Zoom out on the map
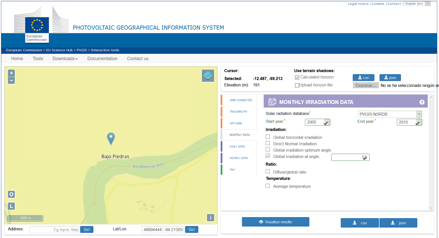 11,81
